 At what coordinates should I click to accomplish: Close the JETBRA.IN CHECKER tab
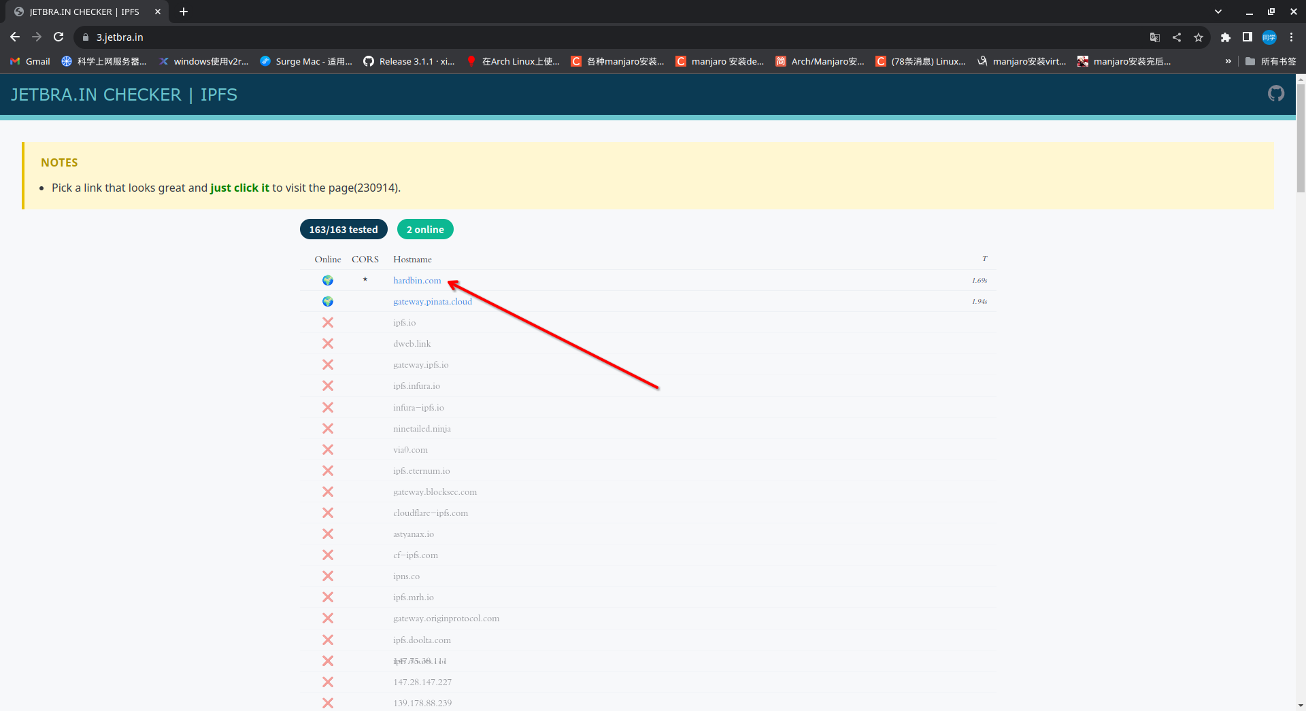158,12
